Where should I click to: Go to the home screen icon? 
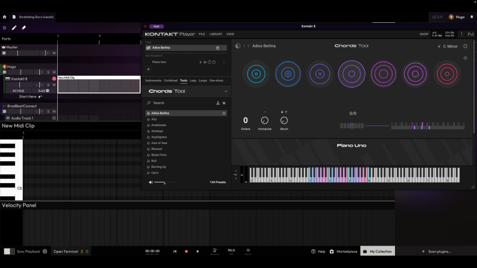(4, 17)
